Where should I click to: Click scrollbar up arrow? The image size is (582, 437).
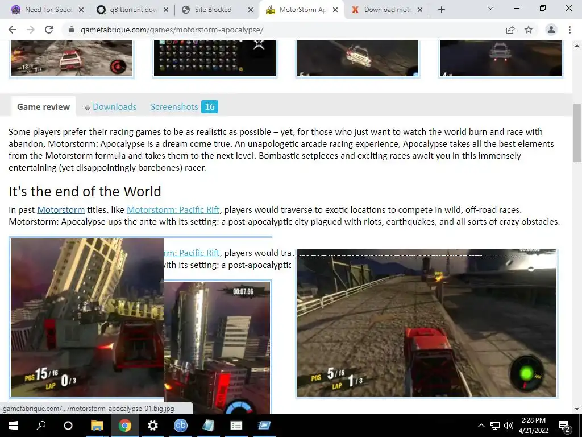pyautogui.click(x=577, y=46)
